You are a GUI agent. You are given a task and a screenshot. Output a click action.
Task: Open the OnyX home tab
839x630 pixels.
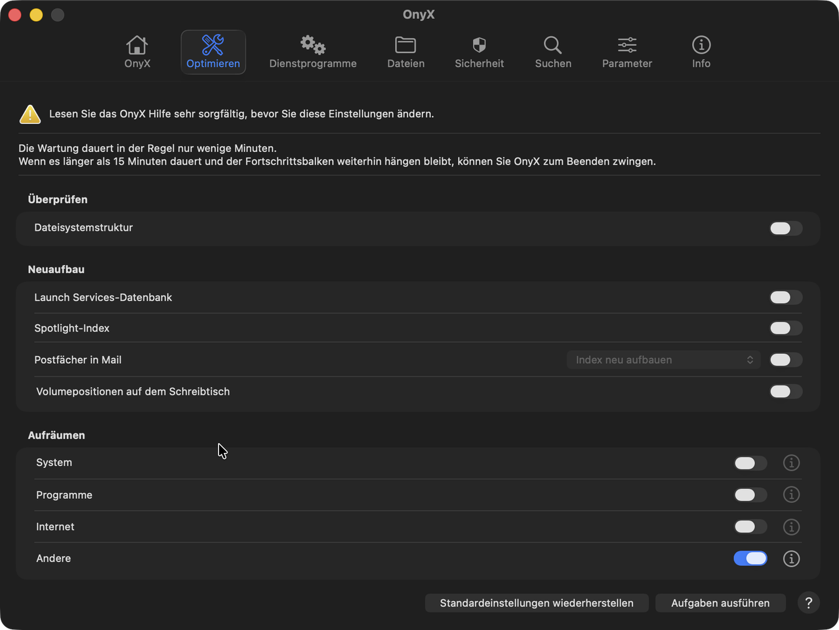click(137, 52)
